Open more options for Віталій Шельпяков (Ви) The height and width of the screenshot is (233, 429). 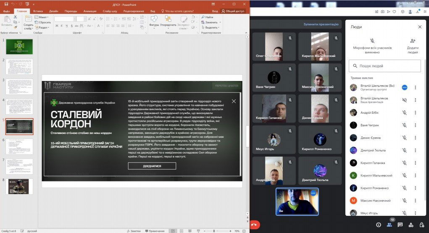click(x=415, y=87)
